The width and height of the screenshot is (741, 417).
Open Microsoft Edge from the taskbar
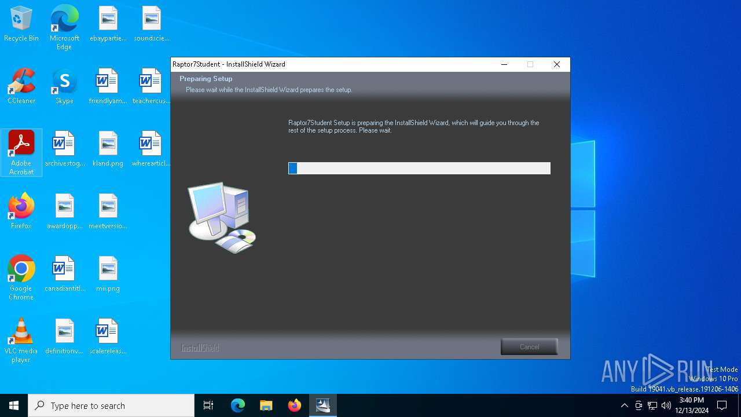pyautogui.click(x=238, y=405)
